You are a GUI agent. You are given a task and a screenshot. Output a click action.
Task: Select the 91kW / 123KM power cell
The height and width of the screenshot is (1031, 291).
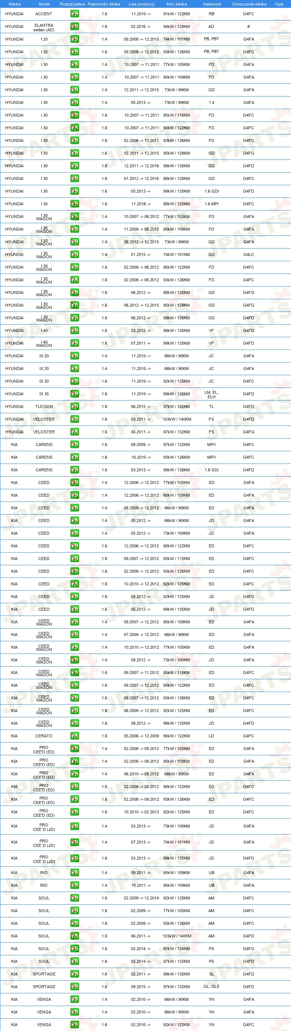(x=176, y=14)
